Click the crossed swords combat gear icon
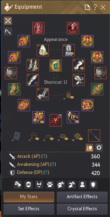This screenshot has height=217, width=110. coord(8,21)
